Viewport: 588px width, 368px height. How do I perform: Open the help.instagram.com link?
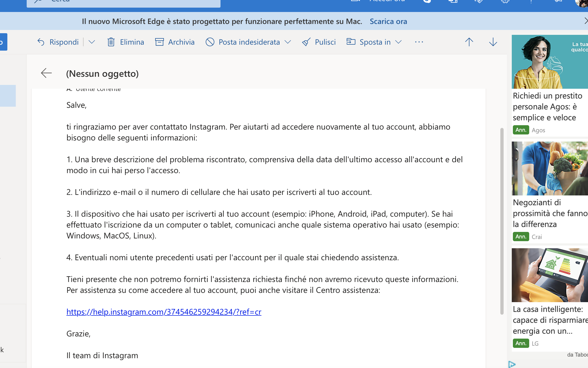[164, 312]
